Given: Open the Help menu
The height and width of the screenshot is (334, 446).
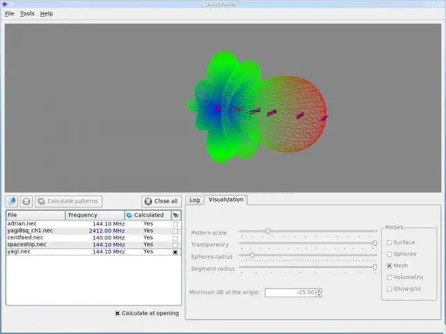Looking at the screenshot, I should (47, 14).
